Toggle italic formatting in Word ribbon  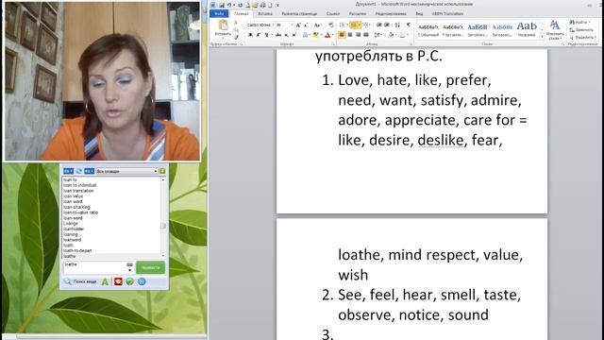258,35
